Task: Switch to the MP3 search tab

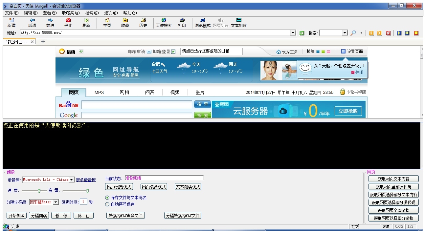Action: pos(99,93)
